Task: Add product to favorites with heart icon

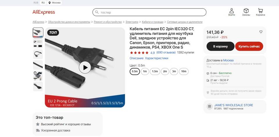Action: [261, 32]
